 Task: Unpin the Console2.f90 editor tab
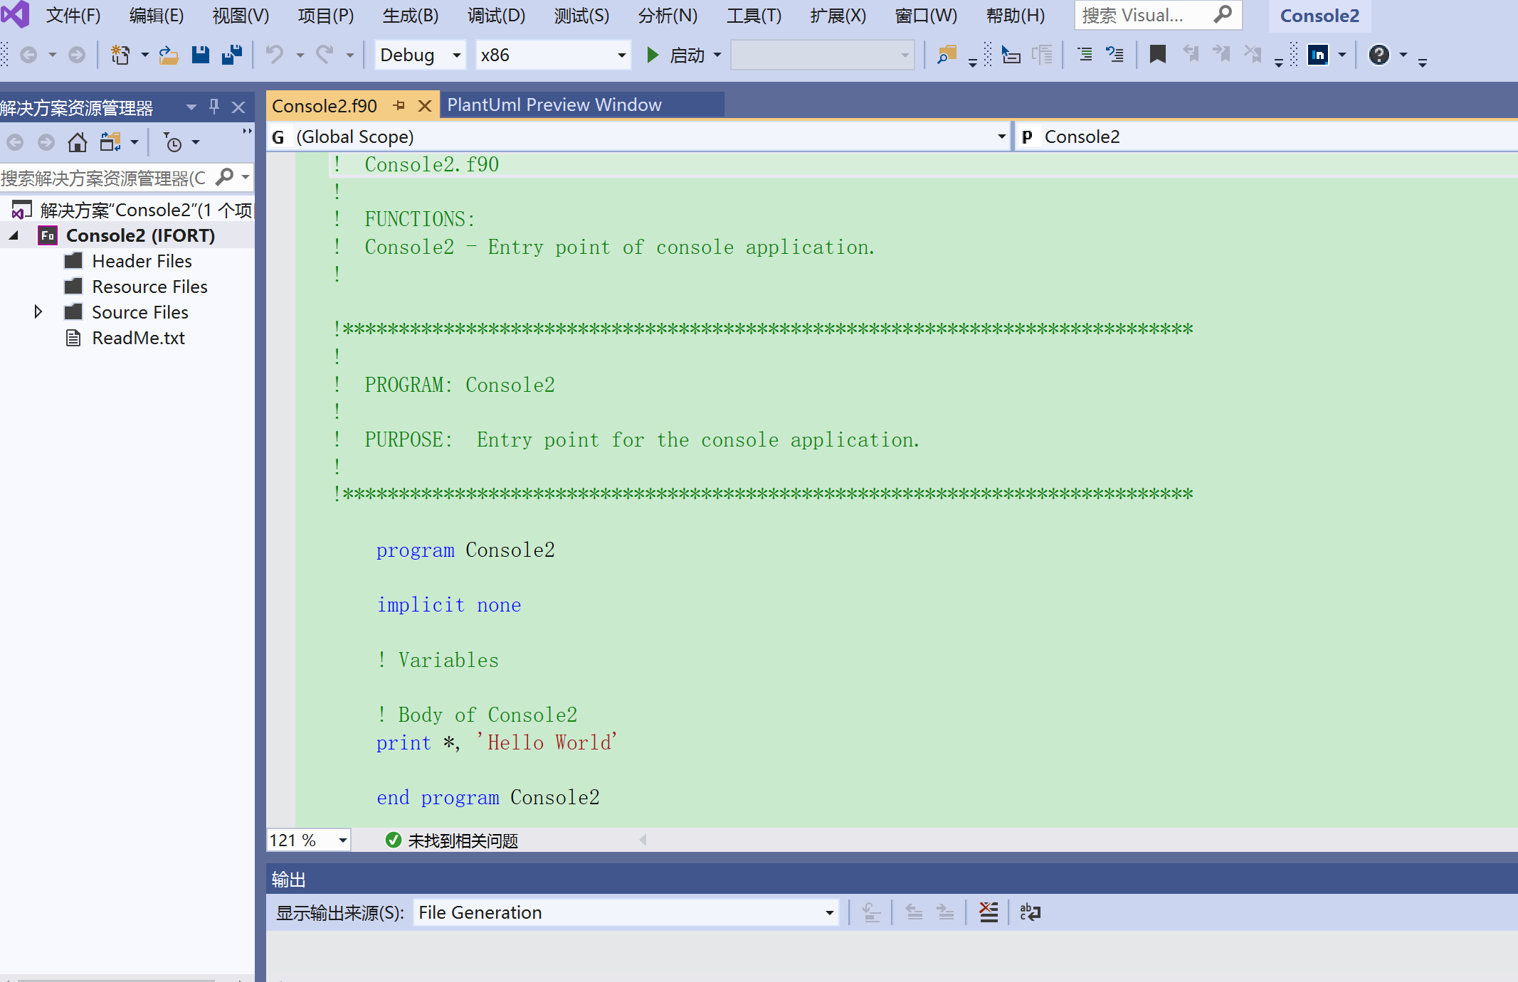tap(399, 105)
